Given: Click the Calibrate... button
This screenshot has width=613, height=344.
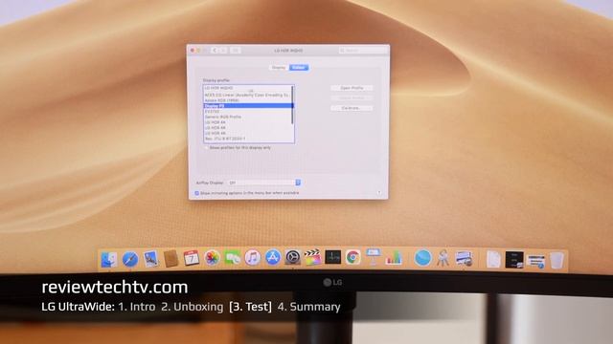Looking at the screenshot, I should [352, 108].
